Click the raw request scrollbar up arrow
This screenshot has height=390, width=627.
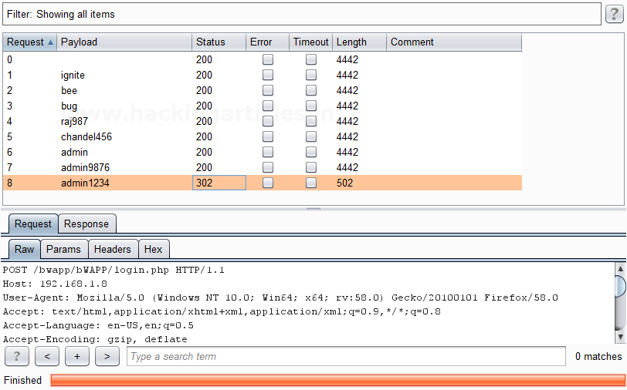(620, 268)
